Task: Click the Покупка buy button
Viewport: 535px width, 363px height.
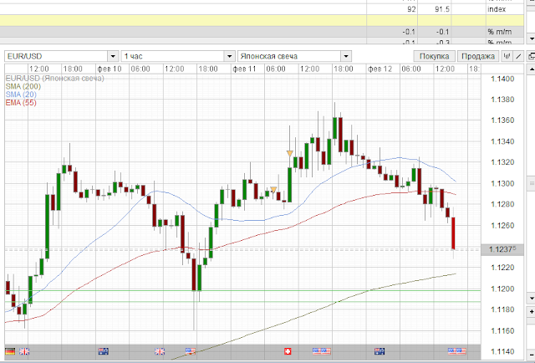Action: click(x=434, y=56)
